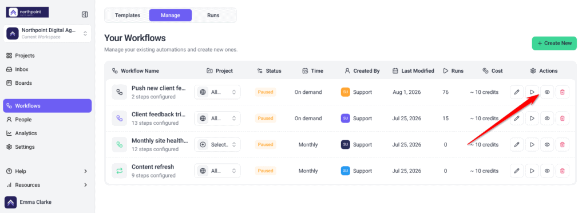Run the Push new client workflow
This screenshot has height=213, width=586.
532,92
